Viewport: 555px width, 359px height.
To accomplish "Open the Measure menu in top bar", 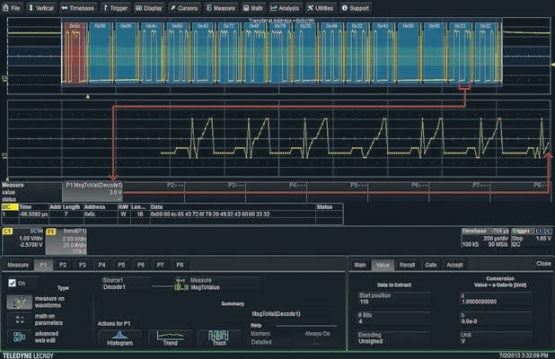I will pos(221,8).
